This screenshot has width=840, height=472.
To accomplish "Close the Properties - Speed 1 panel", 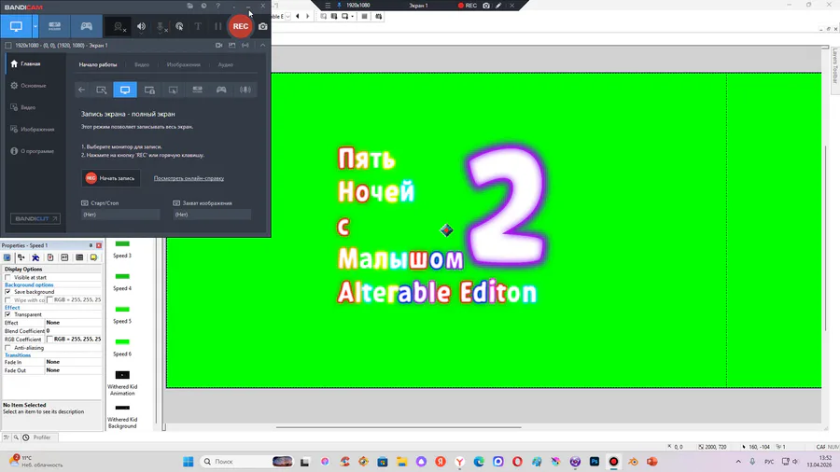I will (99, 245).
